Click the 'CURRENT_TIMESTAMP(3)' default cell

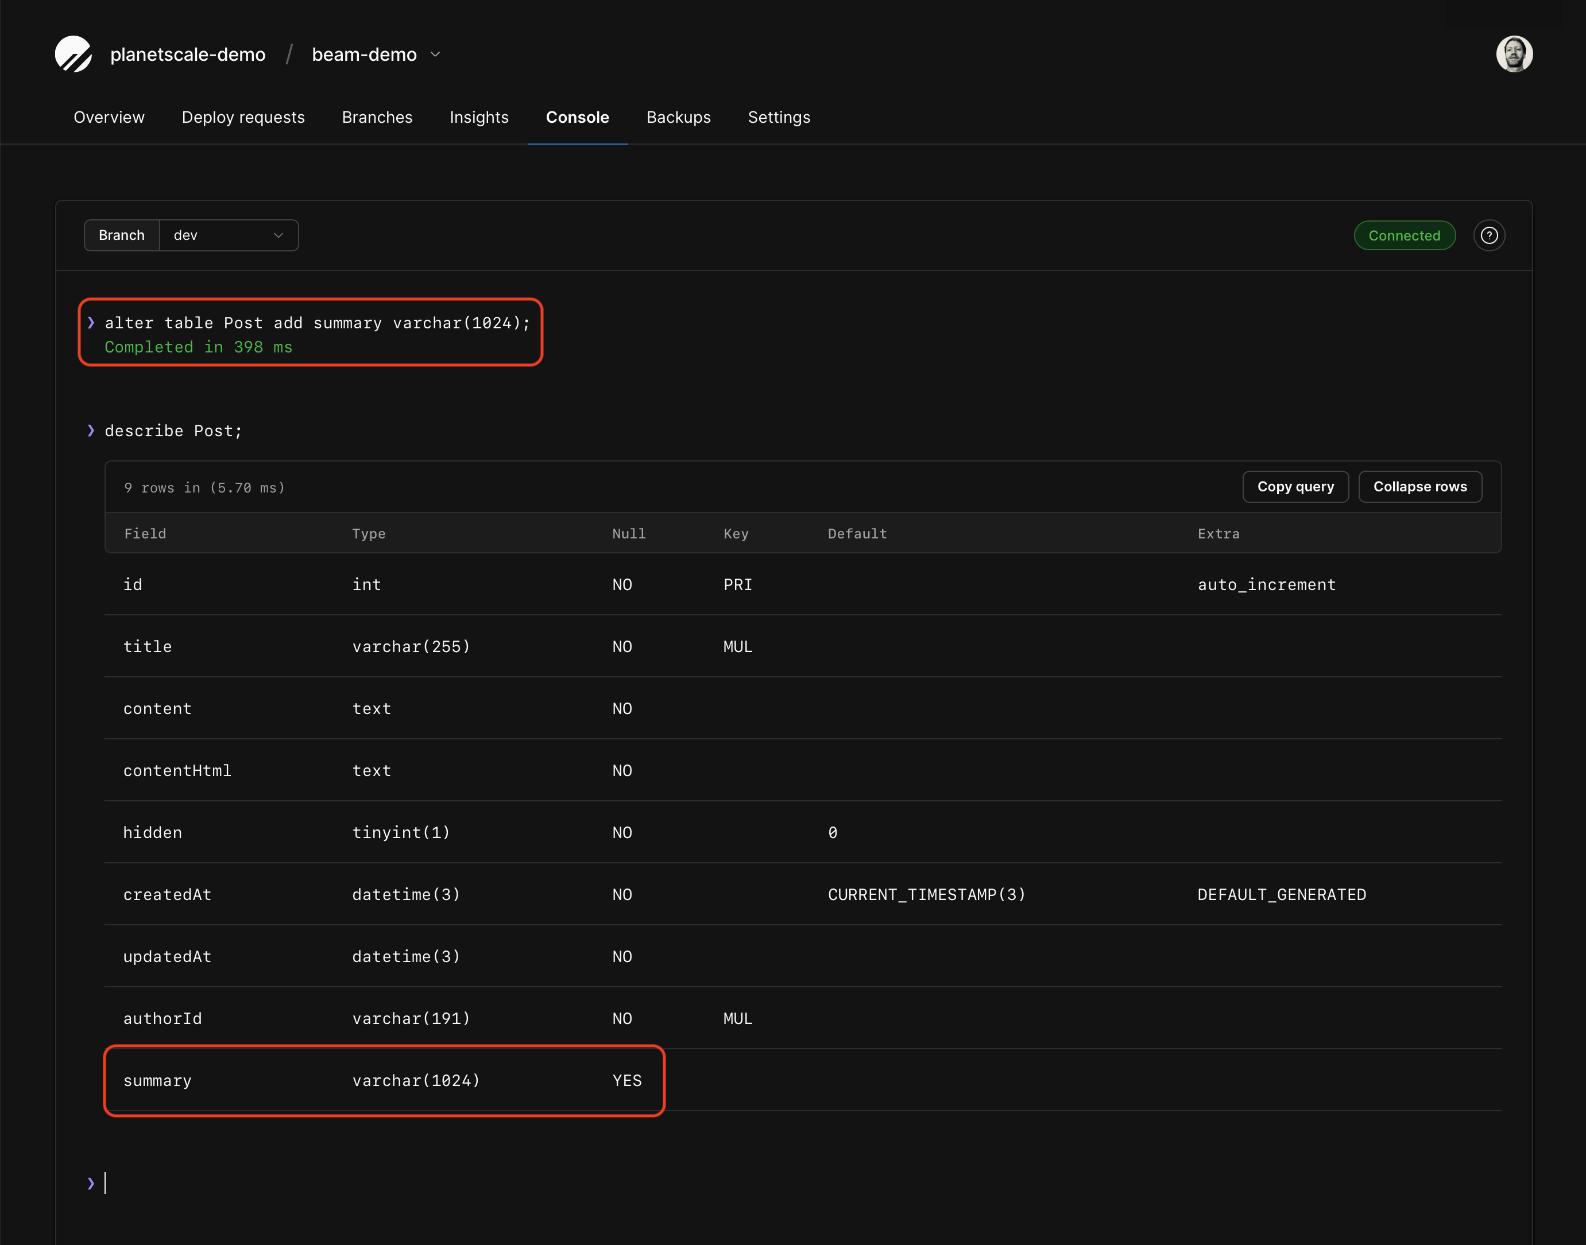click(x=927, y=894)
